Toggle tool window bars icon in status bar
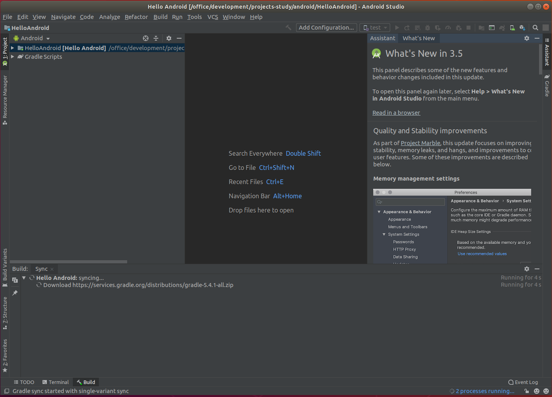Viewport: 552px width, 397px height. click(7, 391)
